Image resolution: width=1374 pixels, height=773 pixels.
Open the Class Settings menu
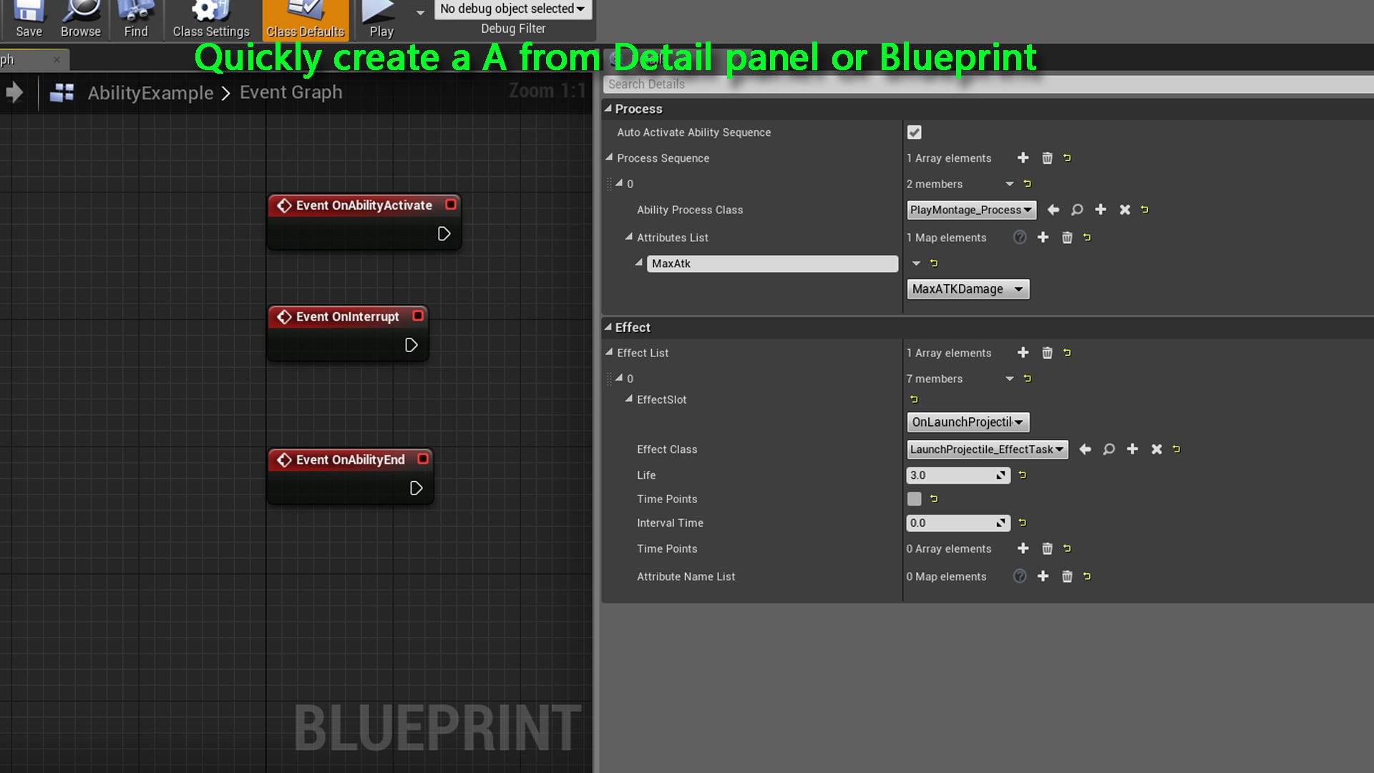tap(210, 19)
